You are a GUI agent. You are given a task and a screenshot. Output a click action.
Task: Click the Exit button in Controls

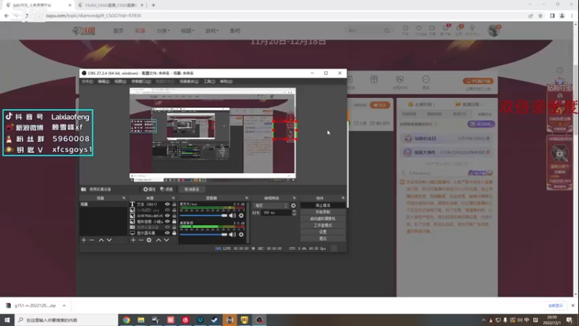coord(323,238)
